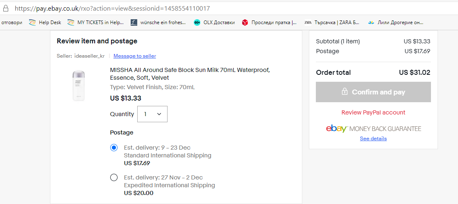Image resolution: width=458 pixels, height=204 pixels.
Task: Click the отговори bookmark
Action: [x=12, y=22]
